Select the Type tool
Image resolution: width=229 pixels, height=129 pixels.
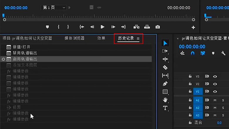[x=165, y=108]
